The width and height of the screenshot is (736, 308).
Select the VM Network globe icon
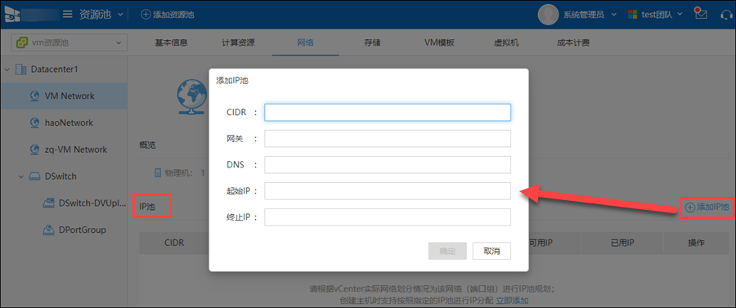tap(34, 96)
